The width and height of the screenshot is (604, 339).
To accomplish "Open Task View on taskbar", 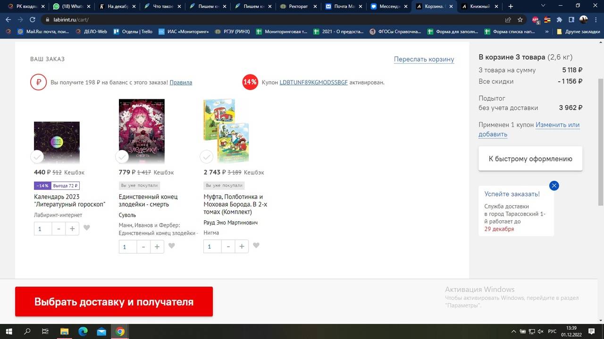I will [x=45, y=331].
